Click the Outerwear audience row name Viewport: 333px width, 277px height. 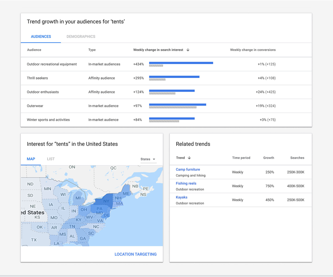pos(35,106)
